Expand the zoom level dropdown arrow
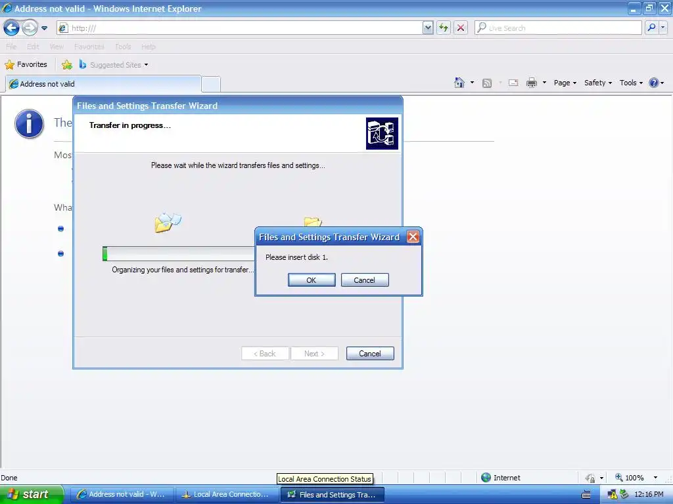The width and height of the screenshot is (673, 504). (655, 478)
